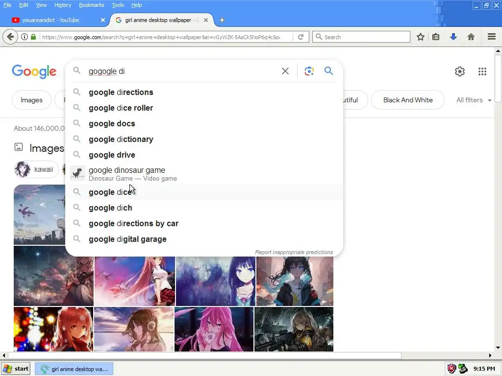Submit search with blue magnifier icon
The height and width of the screenshot is (376, 502).
coord(329,70)
